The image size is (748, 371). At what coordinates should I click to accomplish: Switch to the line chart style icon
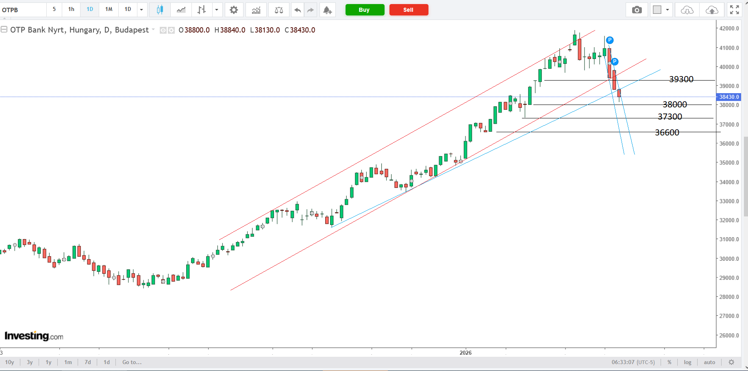tap(181, 10)
